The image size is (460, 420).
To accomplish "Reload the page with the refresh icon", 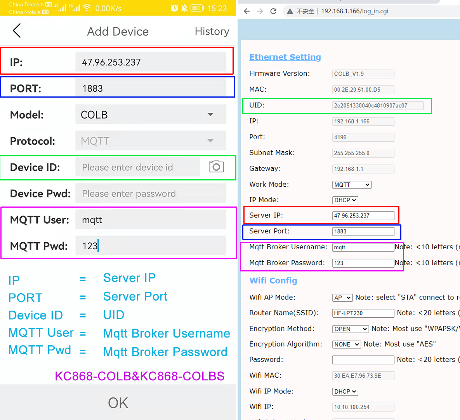I will click(273, 11).
